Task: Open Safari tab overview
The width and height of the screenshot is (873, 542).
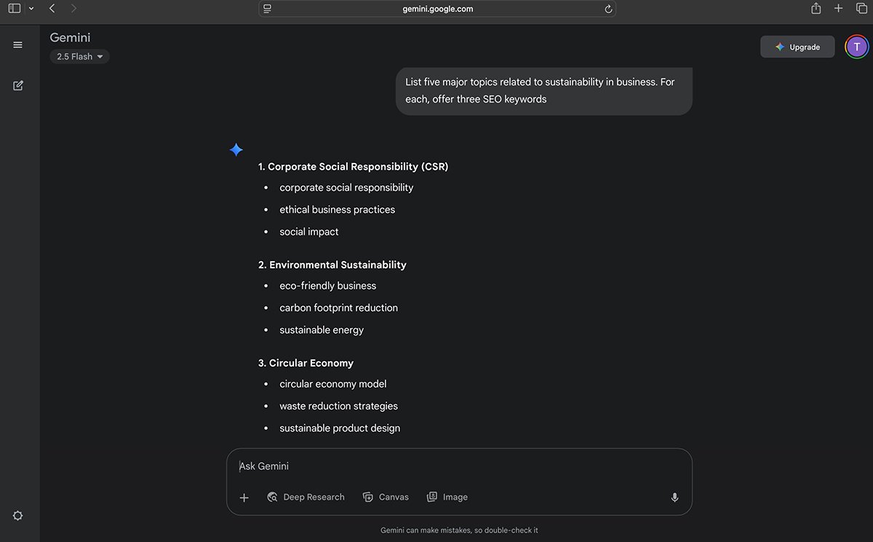Action: pyautogui.click(x=861, y=8)
